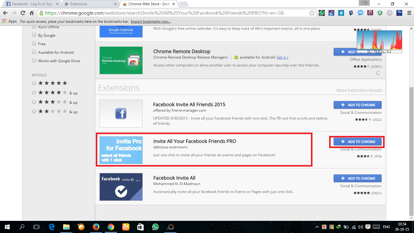Open WhatsApp from the taskbar
The width and height of the screenshot is (414, 233).
pyautogui.click(x=155, y=227)
